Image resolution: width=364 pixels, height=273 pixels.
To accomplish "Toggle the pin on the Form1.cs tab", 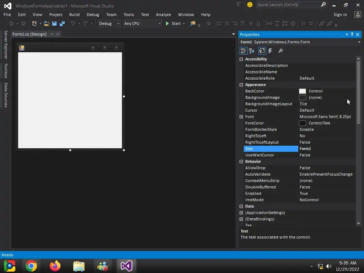I will pyautogui.click(x=52, y=34).
